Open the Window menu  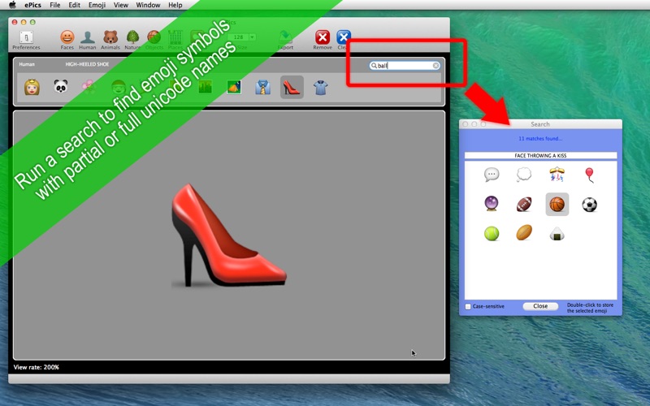(148, 5)
